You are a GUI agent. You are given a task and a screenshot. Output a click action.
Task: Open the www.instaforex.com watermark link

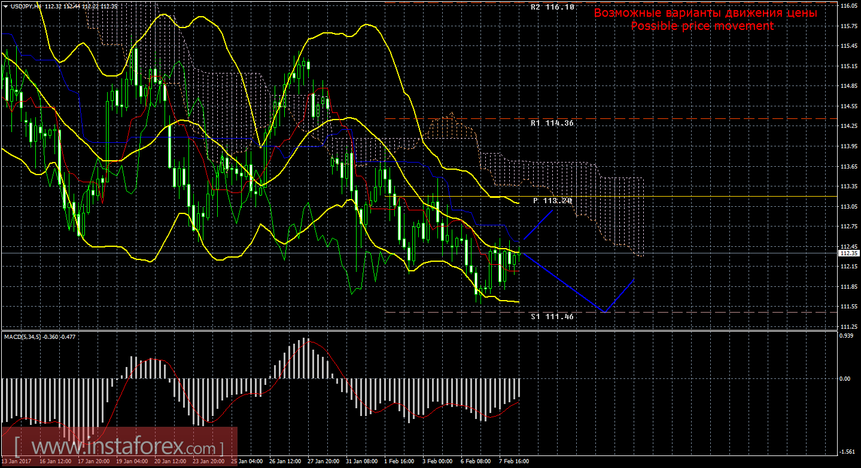coord(118,446)
